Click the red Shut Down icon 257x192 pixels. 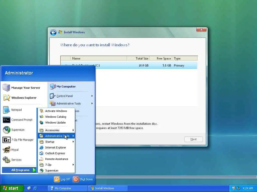(x=76, y=179)
